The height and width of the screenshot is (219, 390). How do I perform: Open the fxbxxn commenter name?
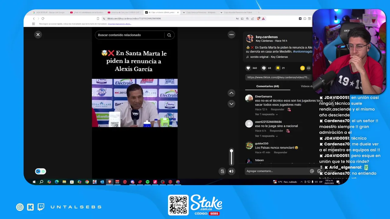[259, 160]
